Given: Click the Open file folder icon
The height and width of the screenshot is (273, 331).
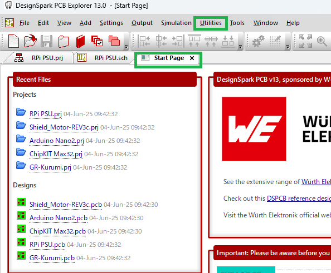Looking at the screenshot, I should point(30,41).
